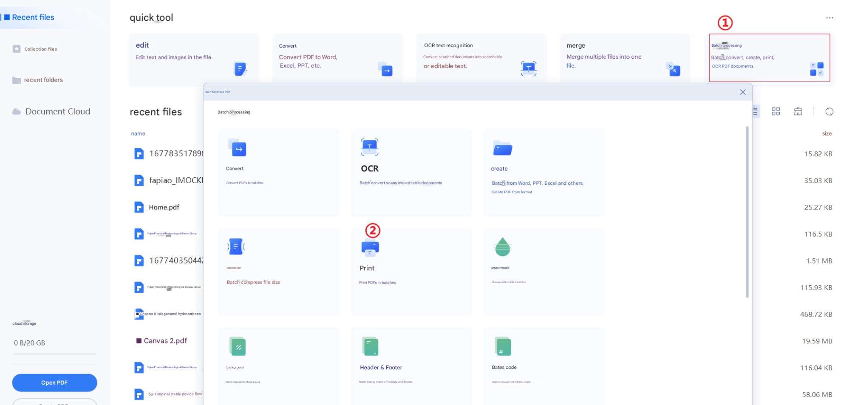Open Collection files in the sidebar
Image resolution: width=841 pixels, height=405 pixels.
coord(40,49)
